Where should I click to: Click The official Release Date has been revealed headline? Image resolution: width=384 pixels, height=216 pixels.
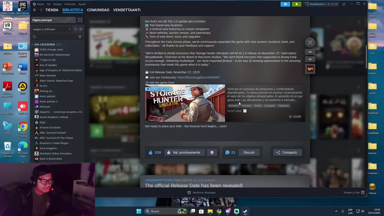click(x=194, y=185)
